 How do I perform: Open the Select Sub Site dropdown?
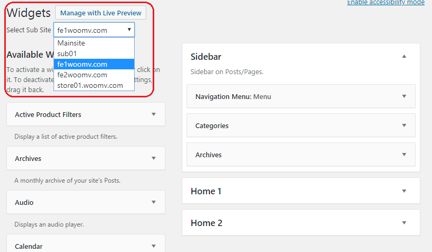pyautogui.click(x=94, y=30)
